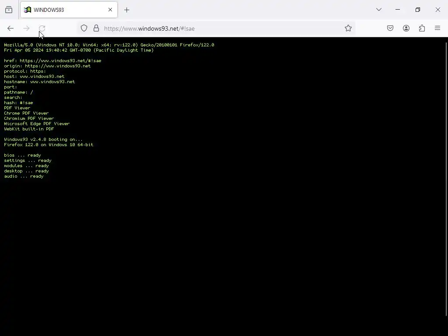Click the 'audio ... ready' line
448x336 pixels.
[x=24, y=176]
